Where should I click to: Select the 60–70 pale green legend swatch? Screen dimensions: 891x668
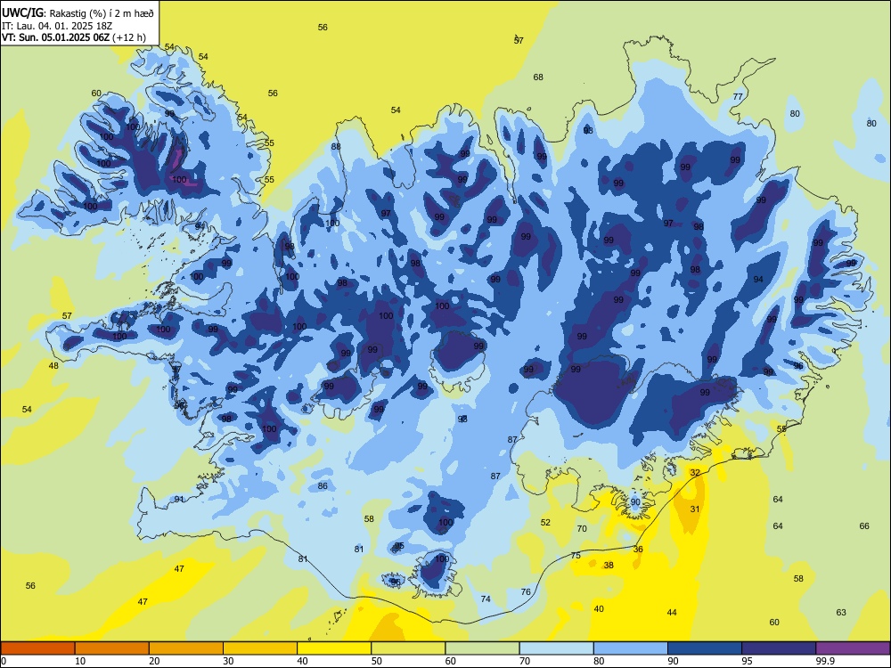(482, 648)
